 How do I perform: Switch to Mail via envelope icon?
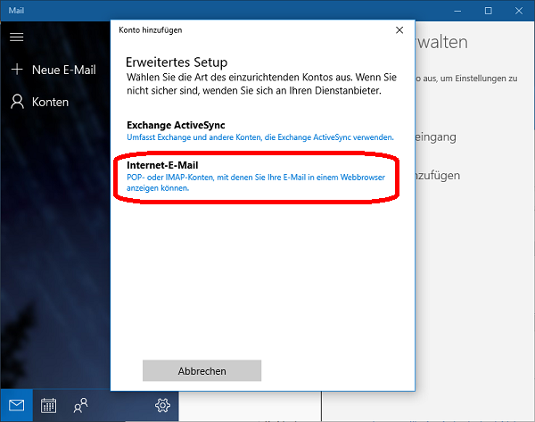click(17, 405)
